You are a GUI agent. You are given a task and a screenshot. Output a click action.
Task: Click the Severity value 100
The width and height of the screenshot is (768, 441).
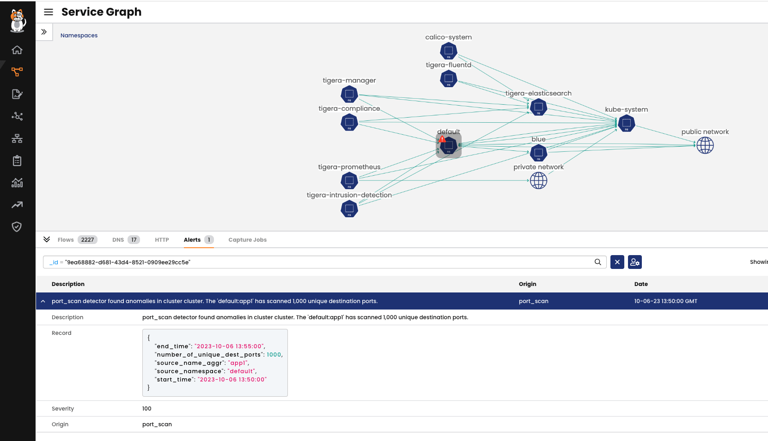[x=147, y=409]
